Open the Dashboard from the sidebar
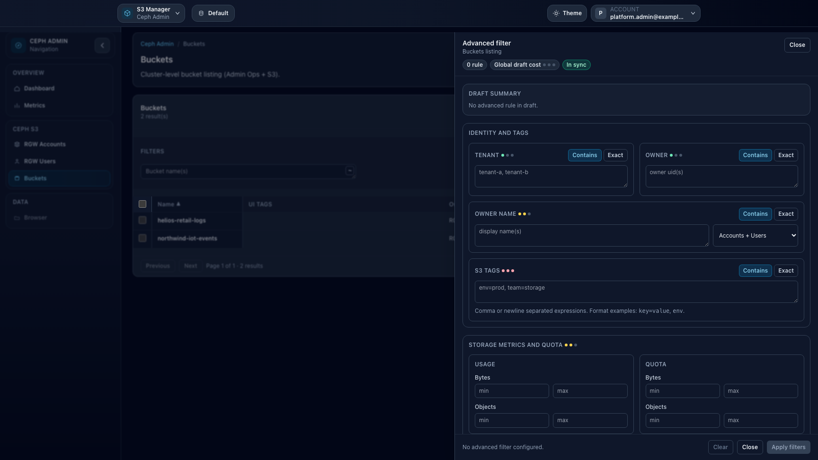This screenshot has width=818, height=460. click(39, 88)
